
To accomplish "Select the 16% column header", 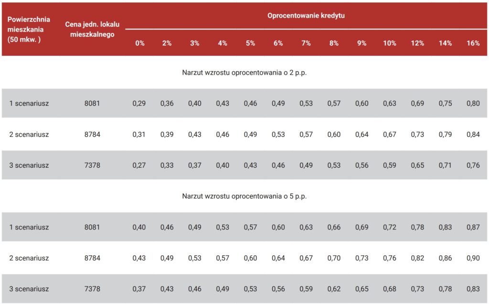I will (x=473, y=43).
